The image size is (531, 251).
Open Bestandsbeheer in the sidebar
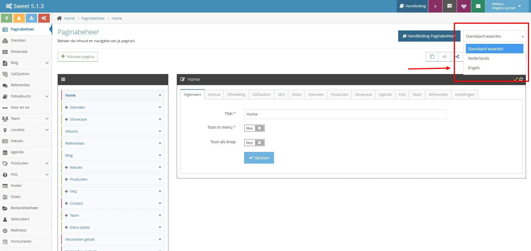26,208
